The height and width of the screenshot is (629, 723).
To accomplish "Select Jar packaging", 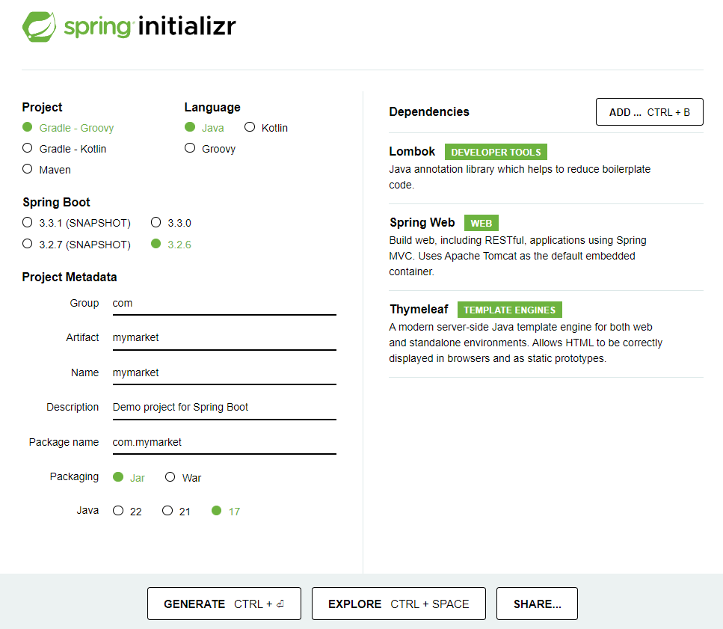I will click(129, 478).
